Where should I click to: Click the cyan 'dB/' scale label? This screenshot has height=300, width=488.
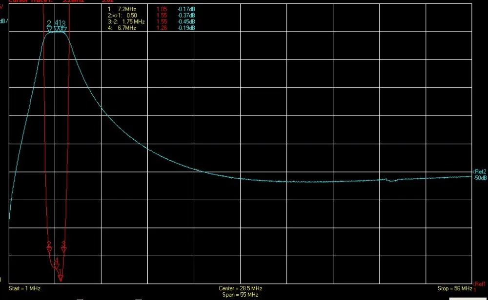[4, 21]
